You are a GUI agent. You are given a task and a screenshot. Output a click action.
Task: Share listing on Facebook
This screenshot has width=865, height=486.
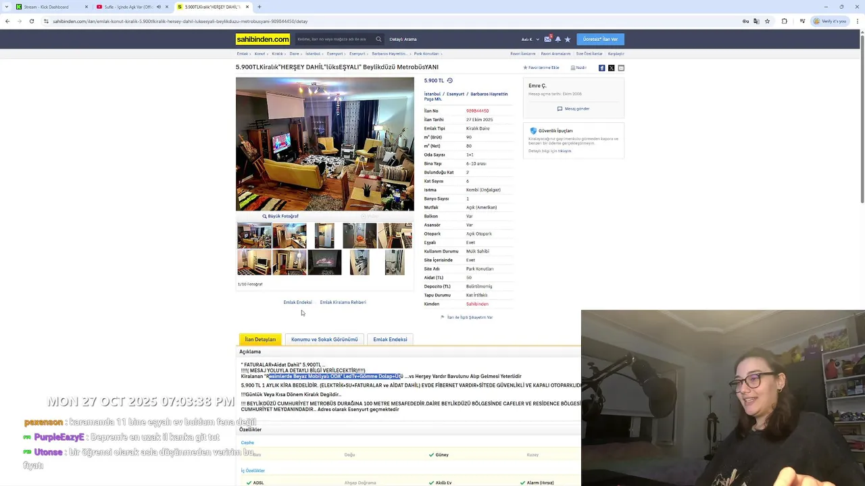[x=601, y=68]
